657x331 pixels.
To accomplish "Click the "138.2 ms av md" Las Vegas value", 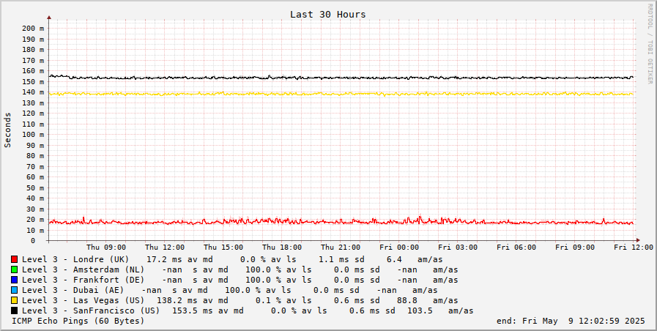I will [193, 300].
